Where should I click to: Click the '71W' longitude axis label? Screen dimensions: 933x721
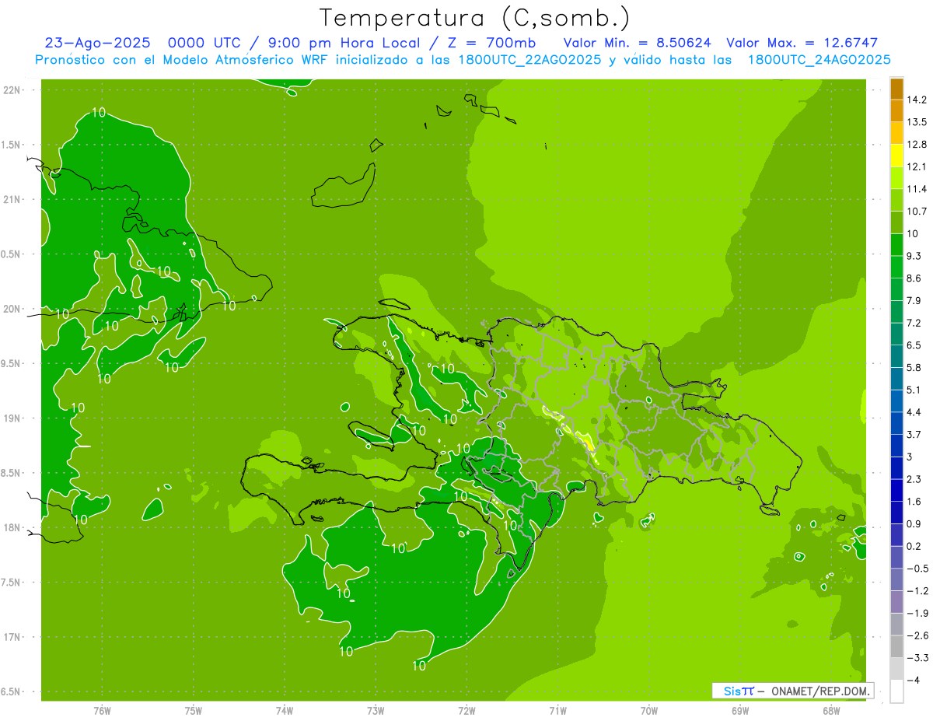(558, 711)
